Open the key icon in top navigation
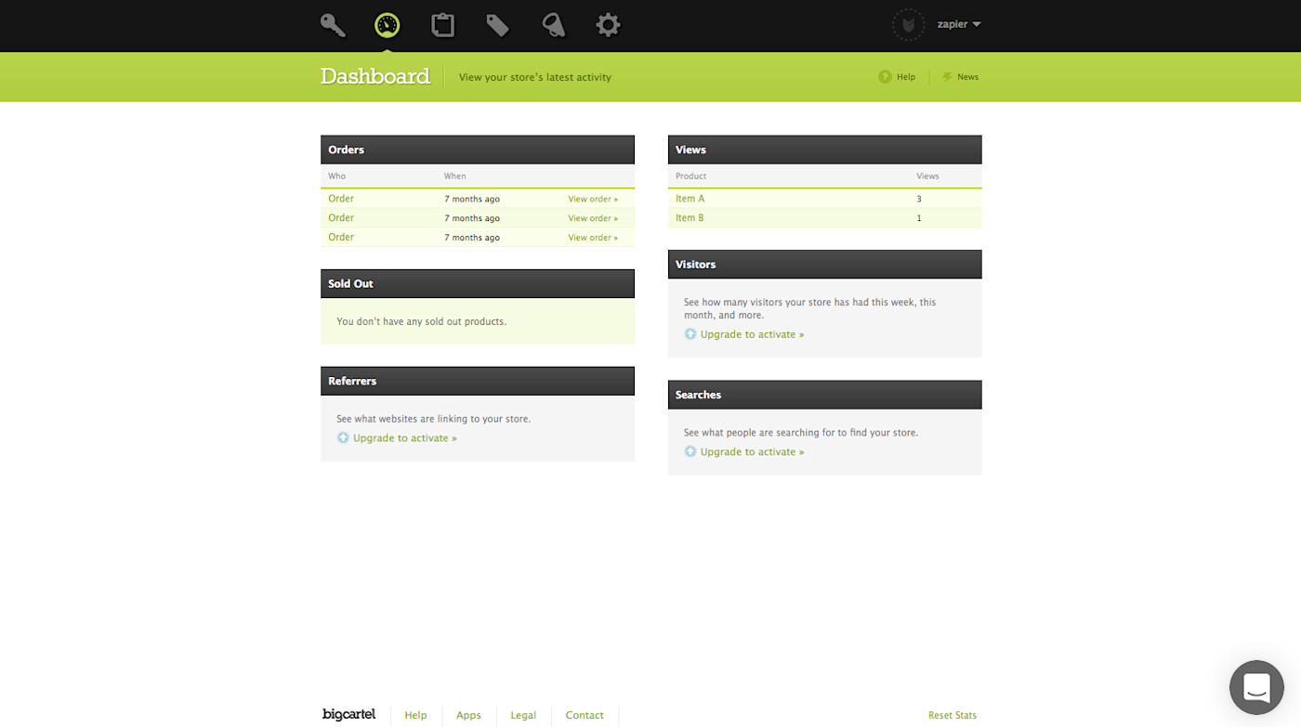The image size is (1301, 727). point(333,25)
